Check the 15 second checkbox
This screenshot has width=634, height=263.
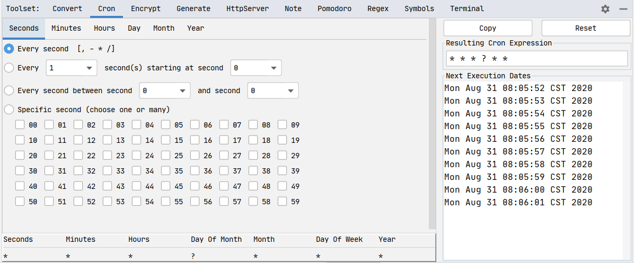pos(165,140)
